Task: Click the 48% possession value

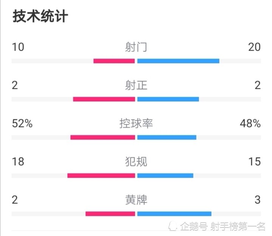Action: pyautogui.click(x=250, y=123)
